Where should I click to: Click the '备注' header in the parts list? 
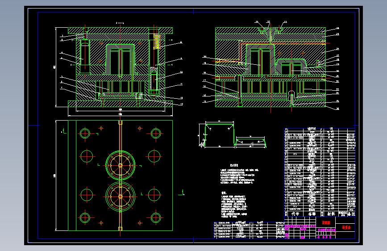coord(351,214)
